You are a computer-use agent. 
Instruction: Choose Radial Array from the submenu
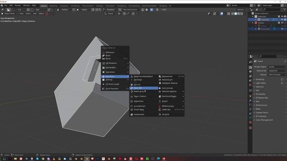point(143,91)
